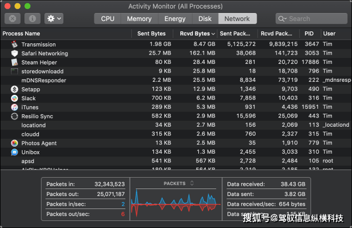Click the 8.47 GB received bytes cell
The image size is (352, 228).
coord(204,44)
